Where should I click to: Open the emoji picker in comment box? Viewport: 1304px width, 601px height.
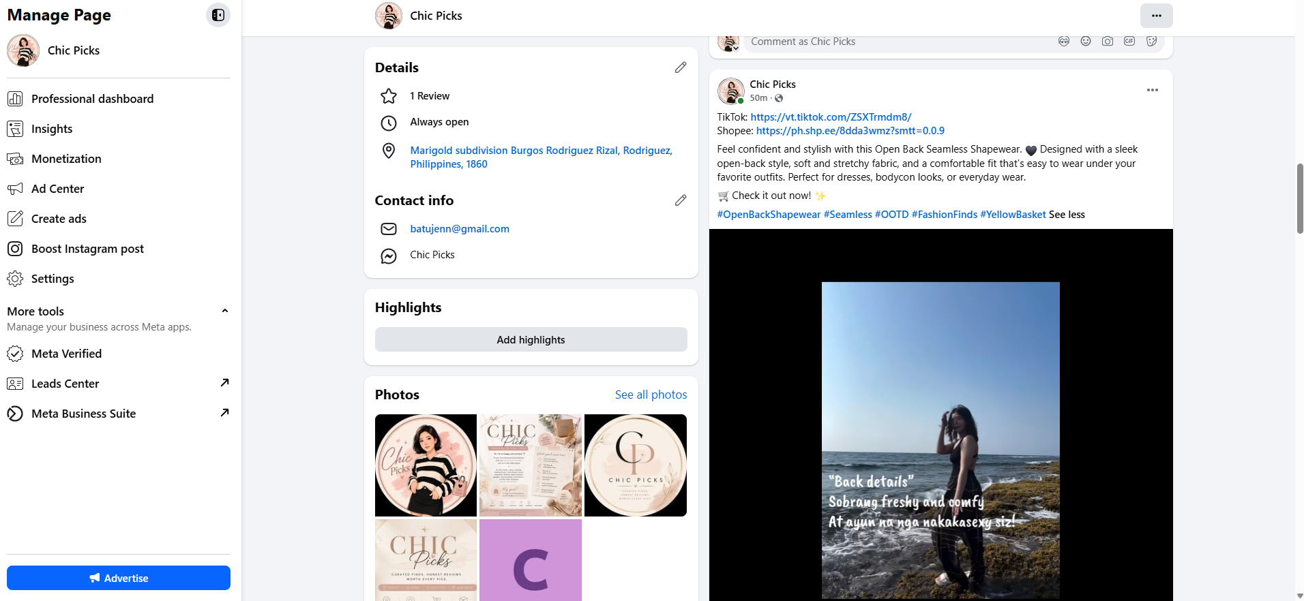(x=1086, y=42)
